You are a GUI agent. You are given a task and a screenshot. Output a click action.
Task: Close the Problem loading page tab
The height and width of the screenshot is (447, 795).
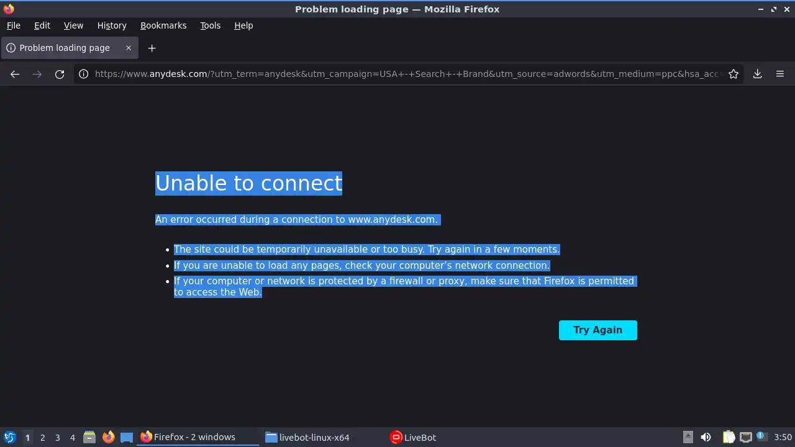click(129, 48)
